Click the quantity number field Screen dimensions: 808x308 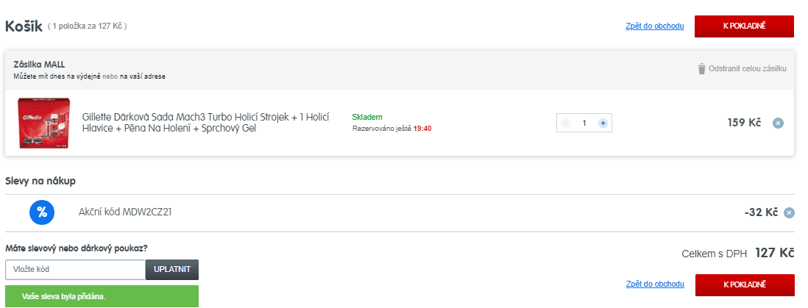584,123
